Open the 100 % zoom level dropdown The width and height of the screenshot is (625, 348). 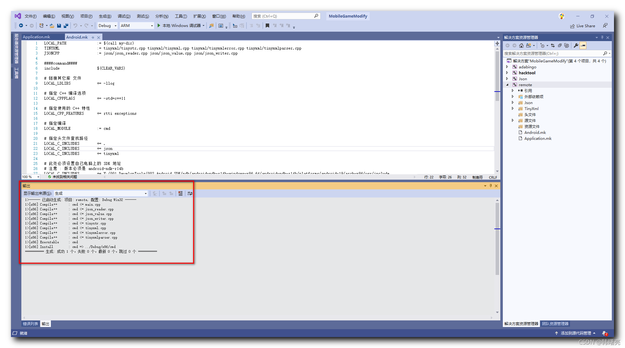coord(30,177)
